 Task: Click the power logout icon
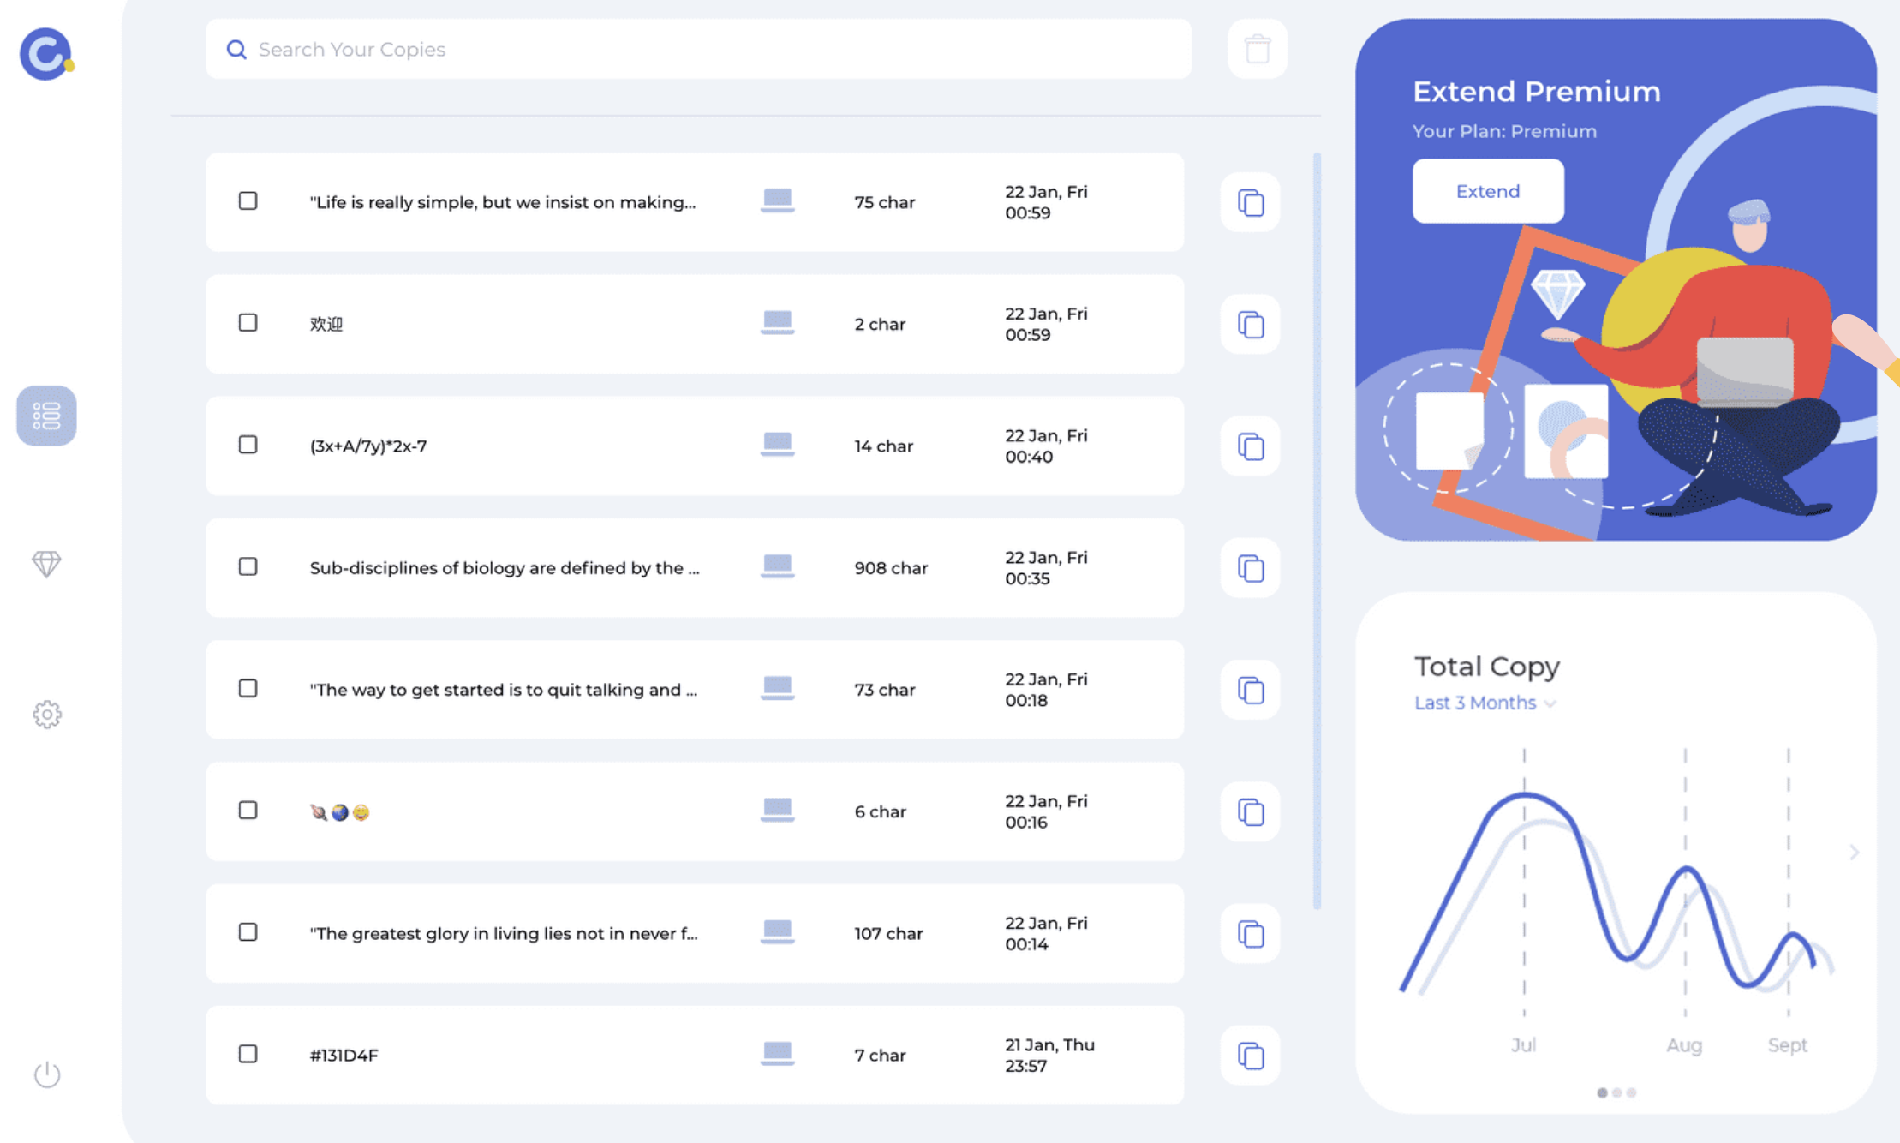(47, 1074)
